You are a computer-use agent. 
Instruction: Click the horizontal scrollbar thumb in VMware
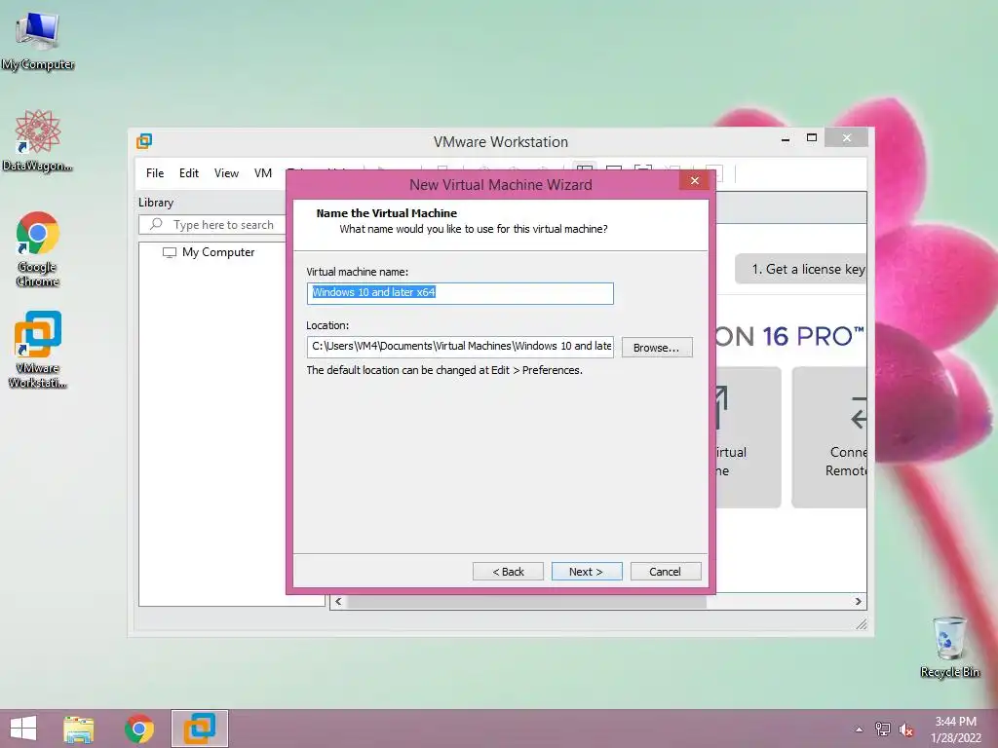click(x=526, y=601)
